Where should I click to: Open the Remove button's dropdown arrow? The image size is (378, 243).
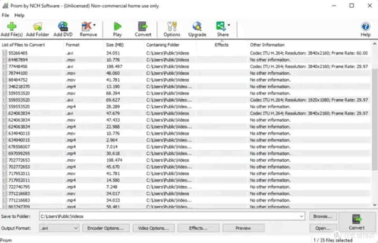94,25
